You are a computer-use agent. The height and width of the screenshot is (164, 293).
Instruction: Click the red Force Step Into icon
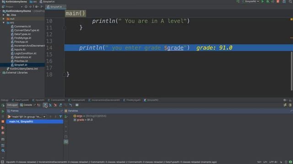point(55,105)
